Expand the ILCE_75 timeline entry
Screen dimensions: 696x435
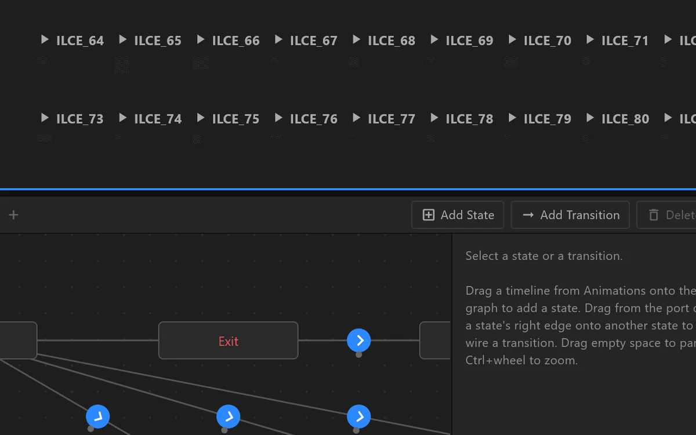point(201,118)
